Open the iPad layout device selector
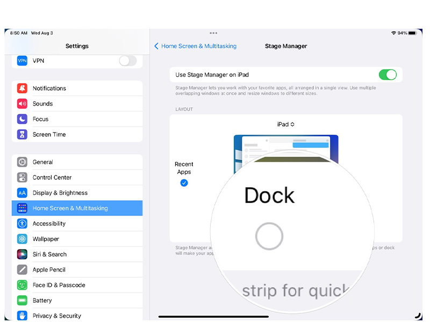The height and width of the screenshot is (322, 430). [286, 125]
